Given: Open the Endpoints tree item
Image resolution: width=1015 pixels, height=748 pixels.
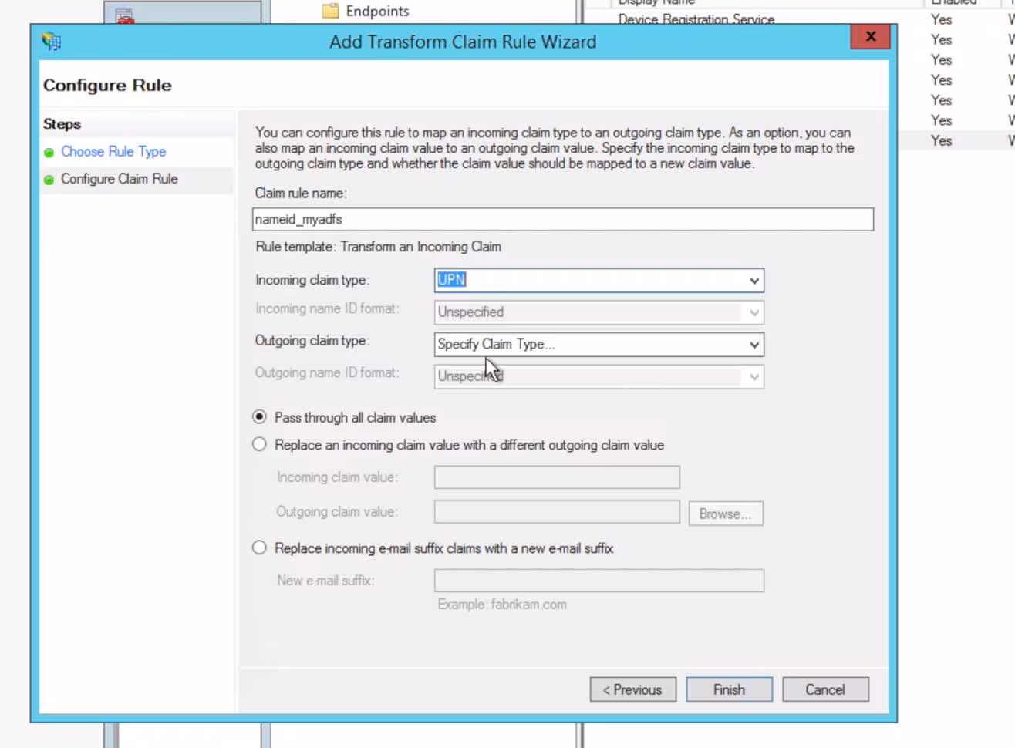Looking at the screenshot, I should (x=377, y=11).
